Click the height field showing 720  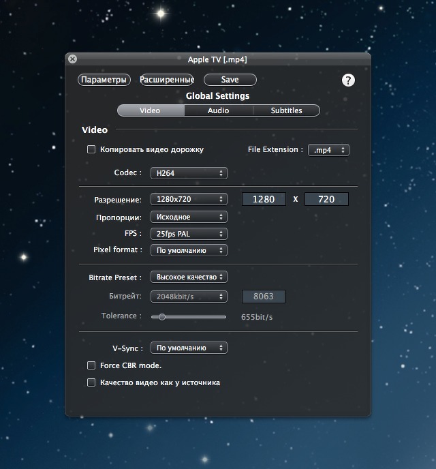(x=326, y=199)
